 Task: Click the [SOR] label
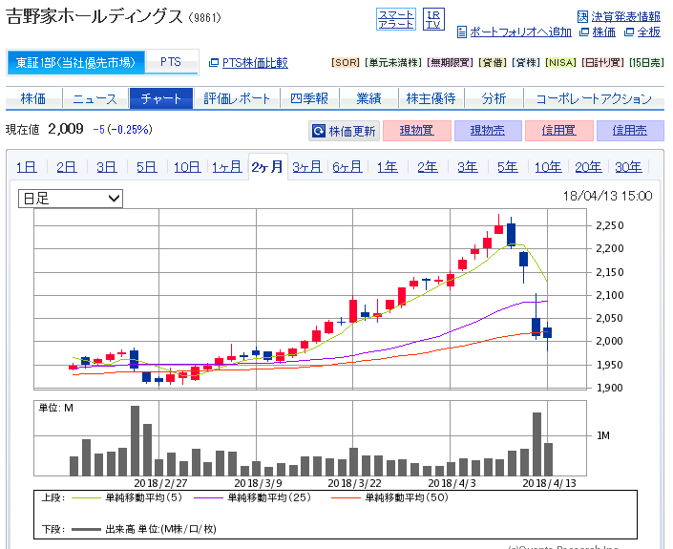pyautogui.click(x=346, y=63)
